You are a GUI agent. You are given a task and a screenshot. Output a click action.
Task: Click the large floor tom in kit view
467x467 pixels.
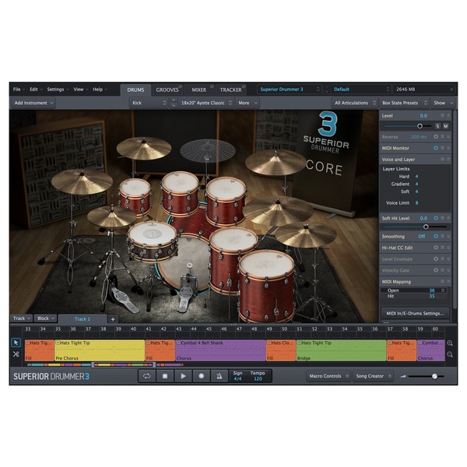pos(266,286)
